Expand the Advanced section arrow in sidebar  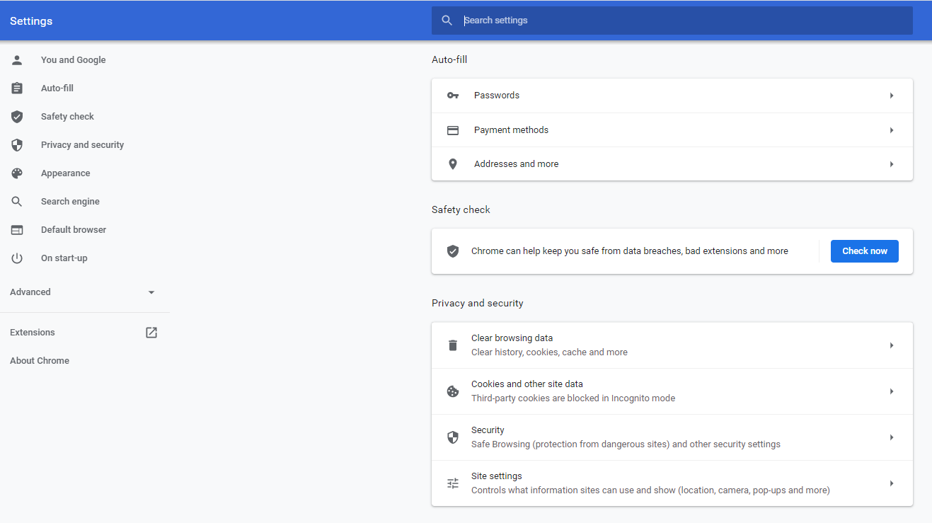[151, 292]
